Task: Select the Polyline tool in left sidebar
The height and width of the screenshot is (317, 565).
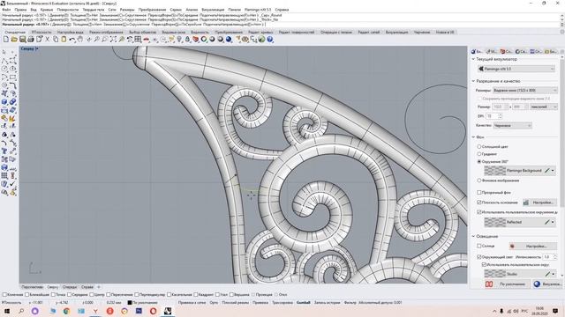Action: pos(4,61)
